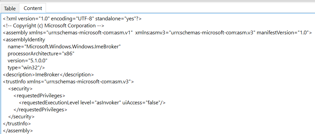The height and width of the screenshot is (134, 315).
Task: Click the opening requestedPrivileges tag
Action: [39, 96]
